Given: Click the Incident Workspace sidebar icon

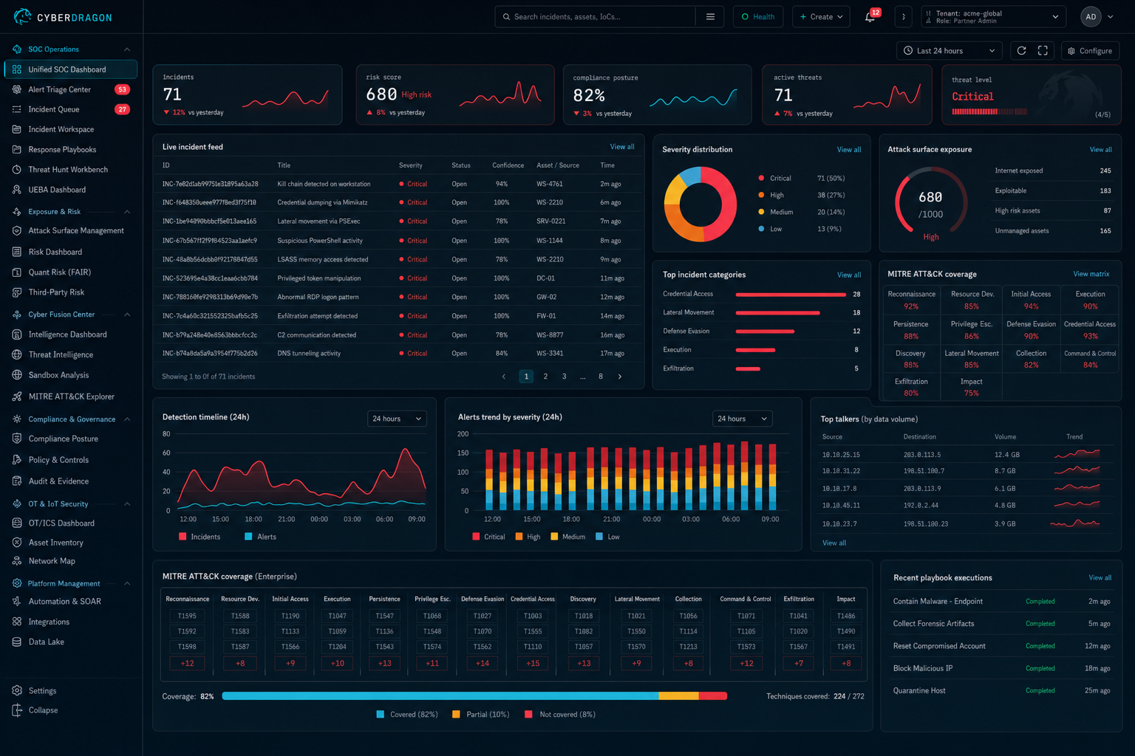Looking at the screenshot, I should click(x=17, y=129).
